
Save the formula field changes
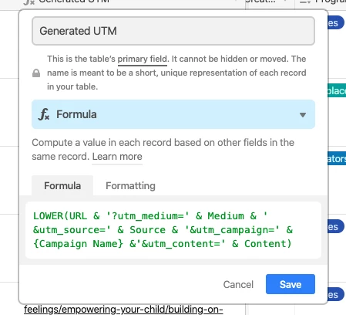coord(291,284)
